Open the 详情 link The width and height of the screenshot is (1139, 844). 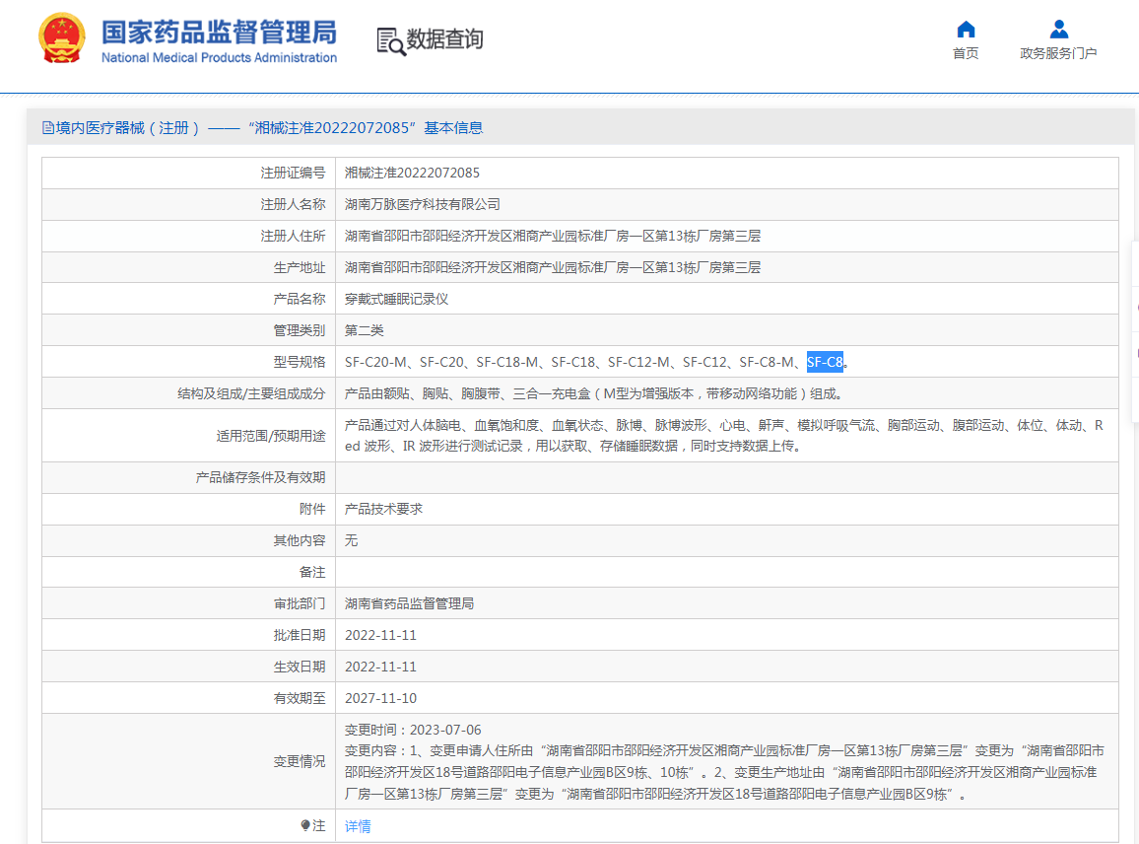(358, 826)
